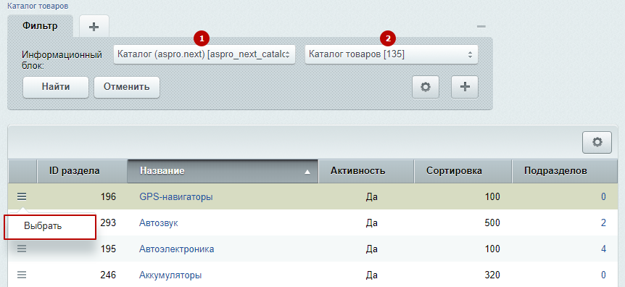Click Да activity cell in Автозвук row
The width and height of the screenshot is (625, 287).
click(x=371, y=222)
